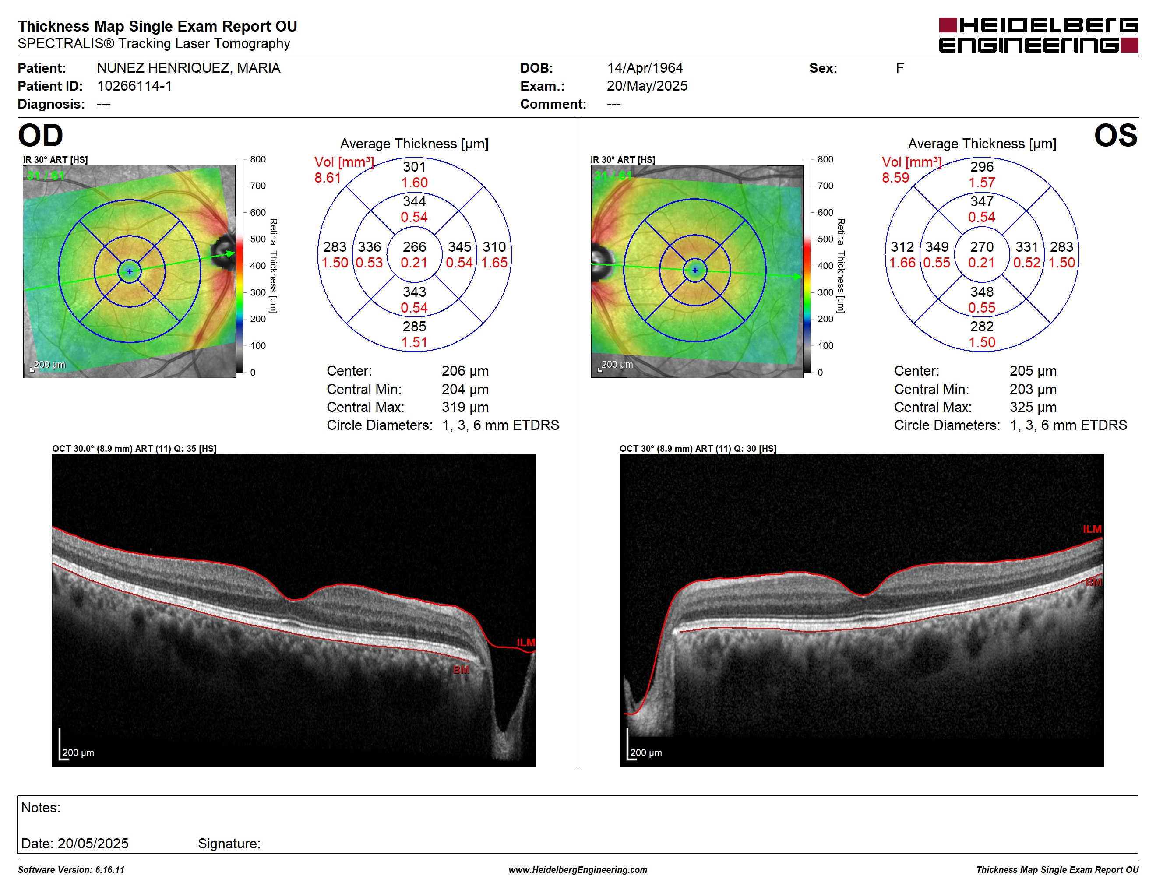Viewport: 1156px width, 893px height.
Task: Click the DOB value 14/Apr/1964
Action: tap(645, 68)
